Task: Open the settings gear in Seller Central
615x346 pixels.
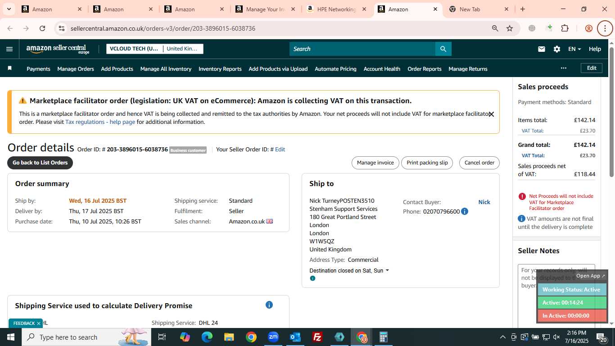Action: (557, 49)
